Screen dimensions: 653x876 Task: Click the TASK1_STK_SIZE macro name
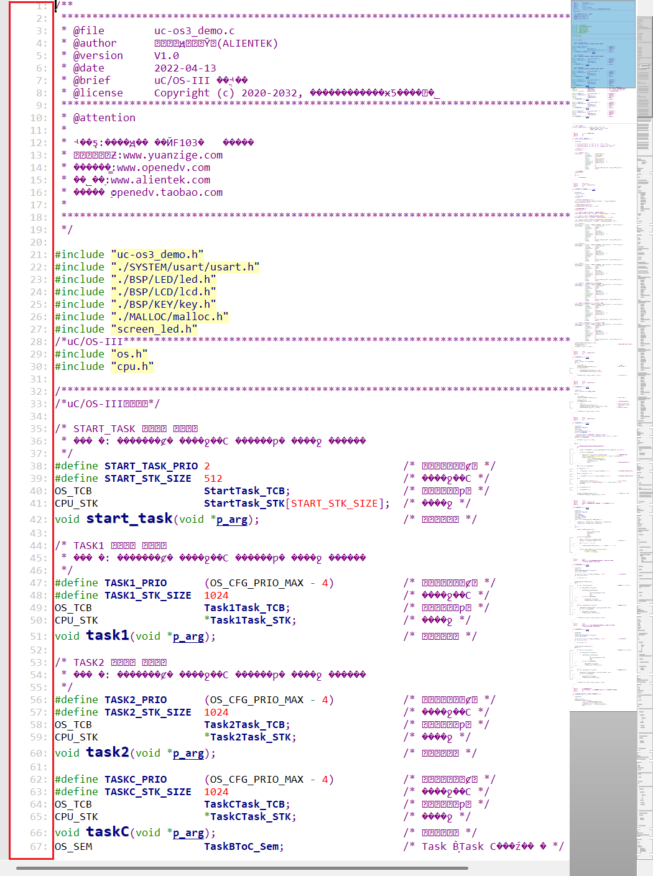pos(148,595)
